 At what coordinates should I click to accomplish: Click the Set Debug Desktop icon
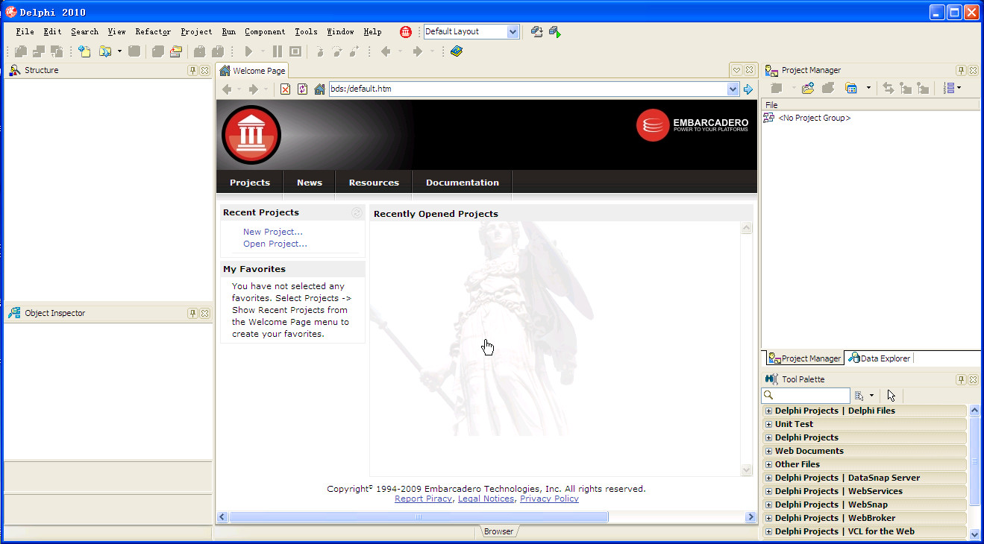coord(554,31)
